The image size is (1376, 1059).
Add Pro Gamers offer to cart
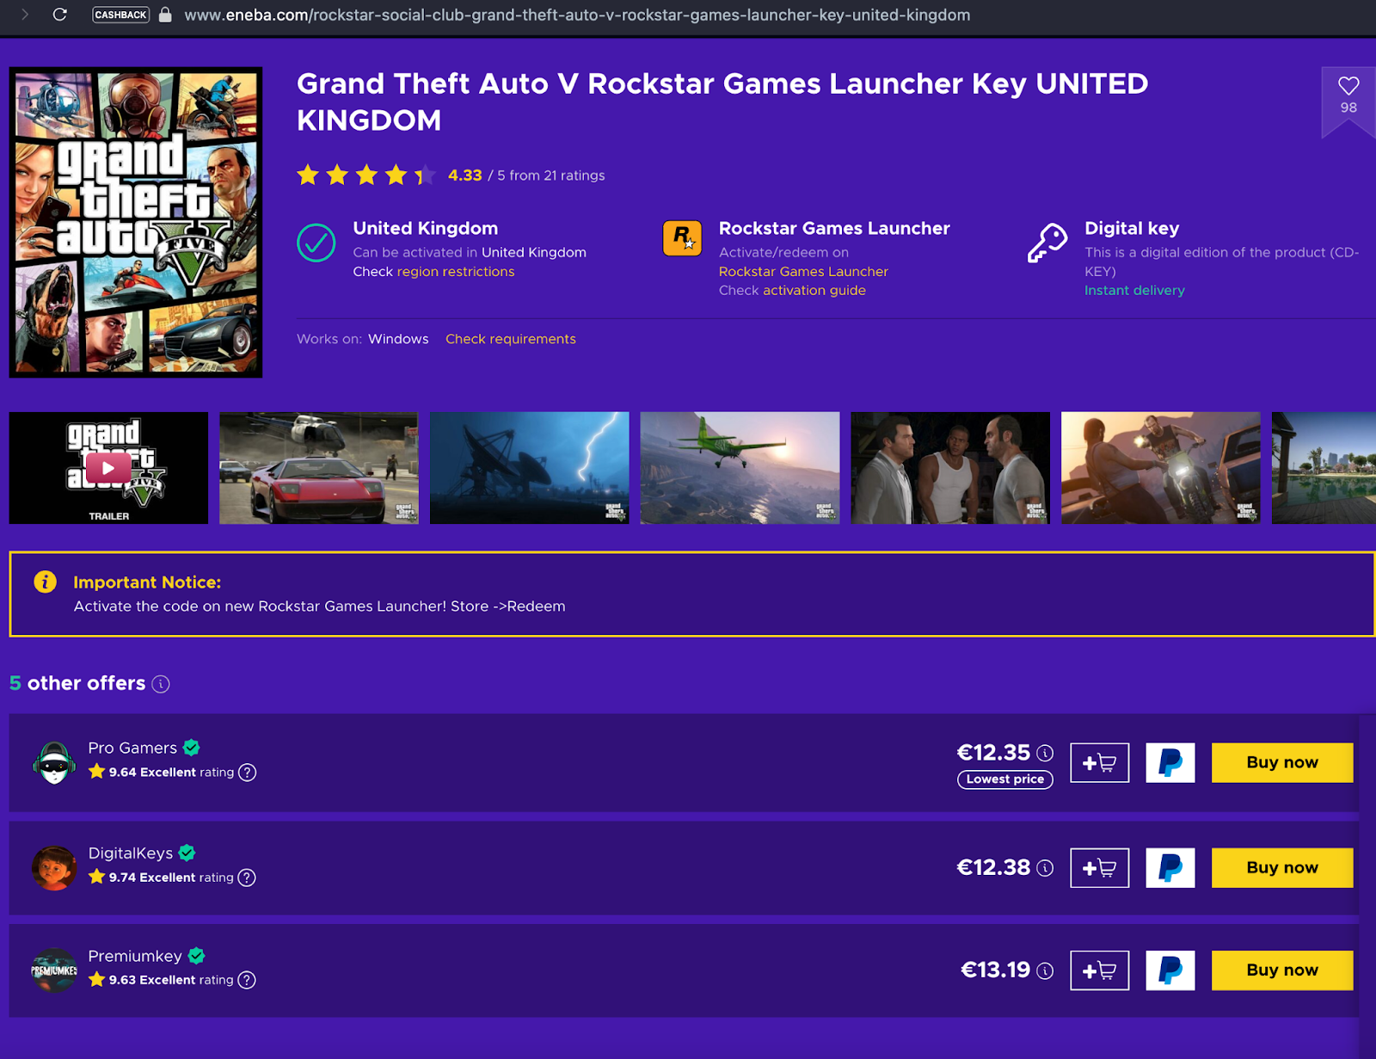coord(1099,762)
